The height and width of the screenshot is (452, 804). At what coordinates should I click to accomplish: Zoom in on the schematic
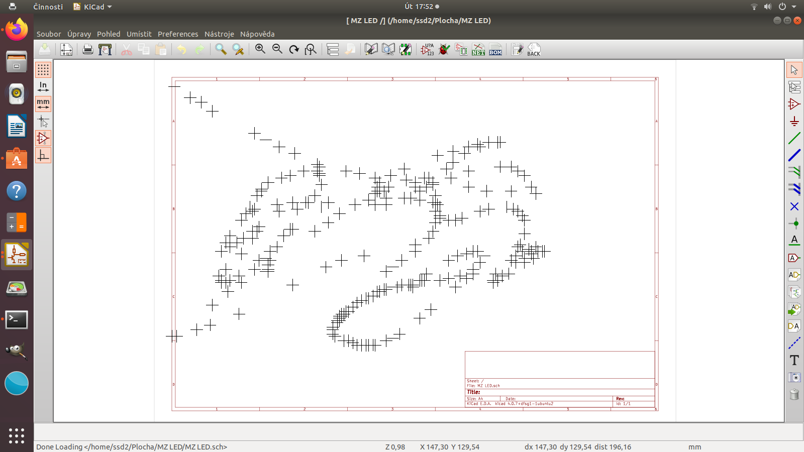(260, 49)
